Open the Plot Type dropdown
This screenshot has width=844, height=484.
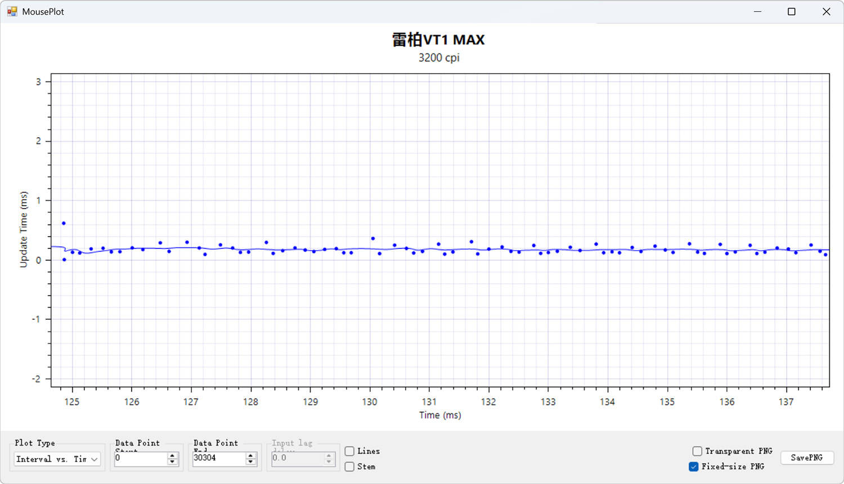click(57, 459)
